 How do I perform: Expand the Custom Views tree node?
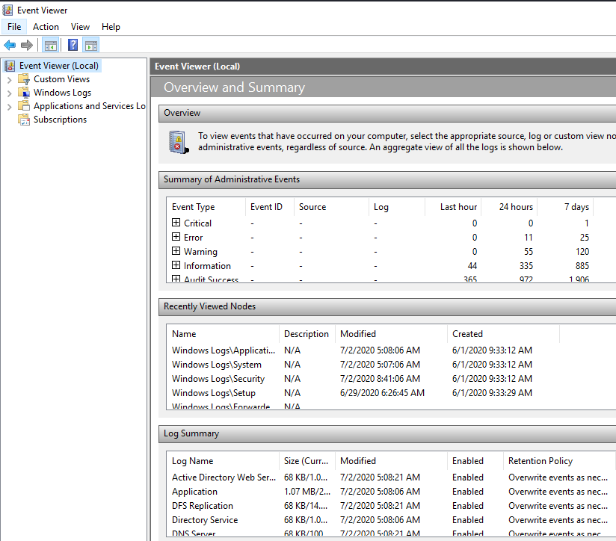point(9,79)
